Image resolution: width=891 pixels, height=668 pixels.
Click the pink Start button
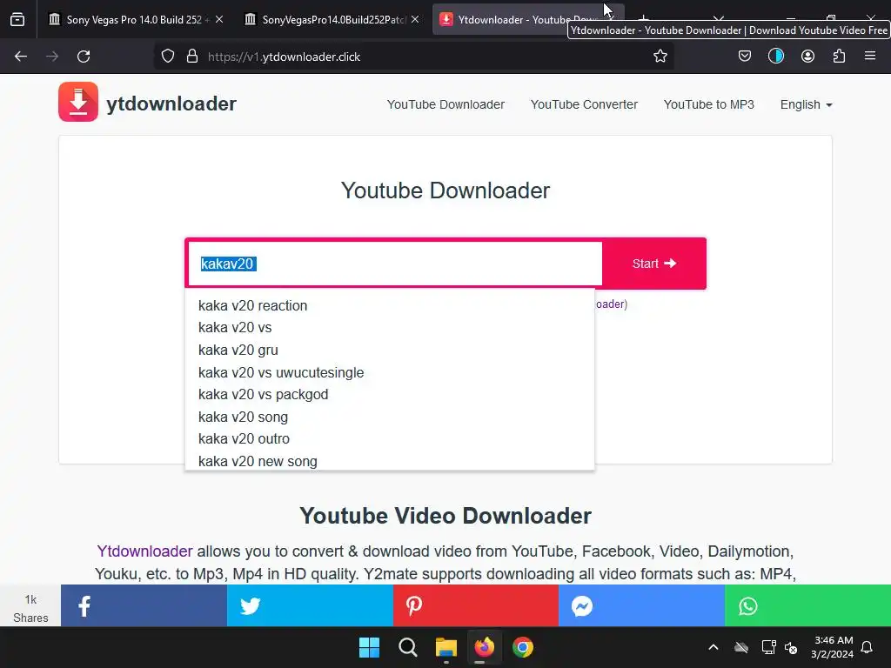(x=654, y=264)
